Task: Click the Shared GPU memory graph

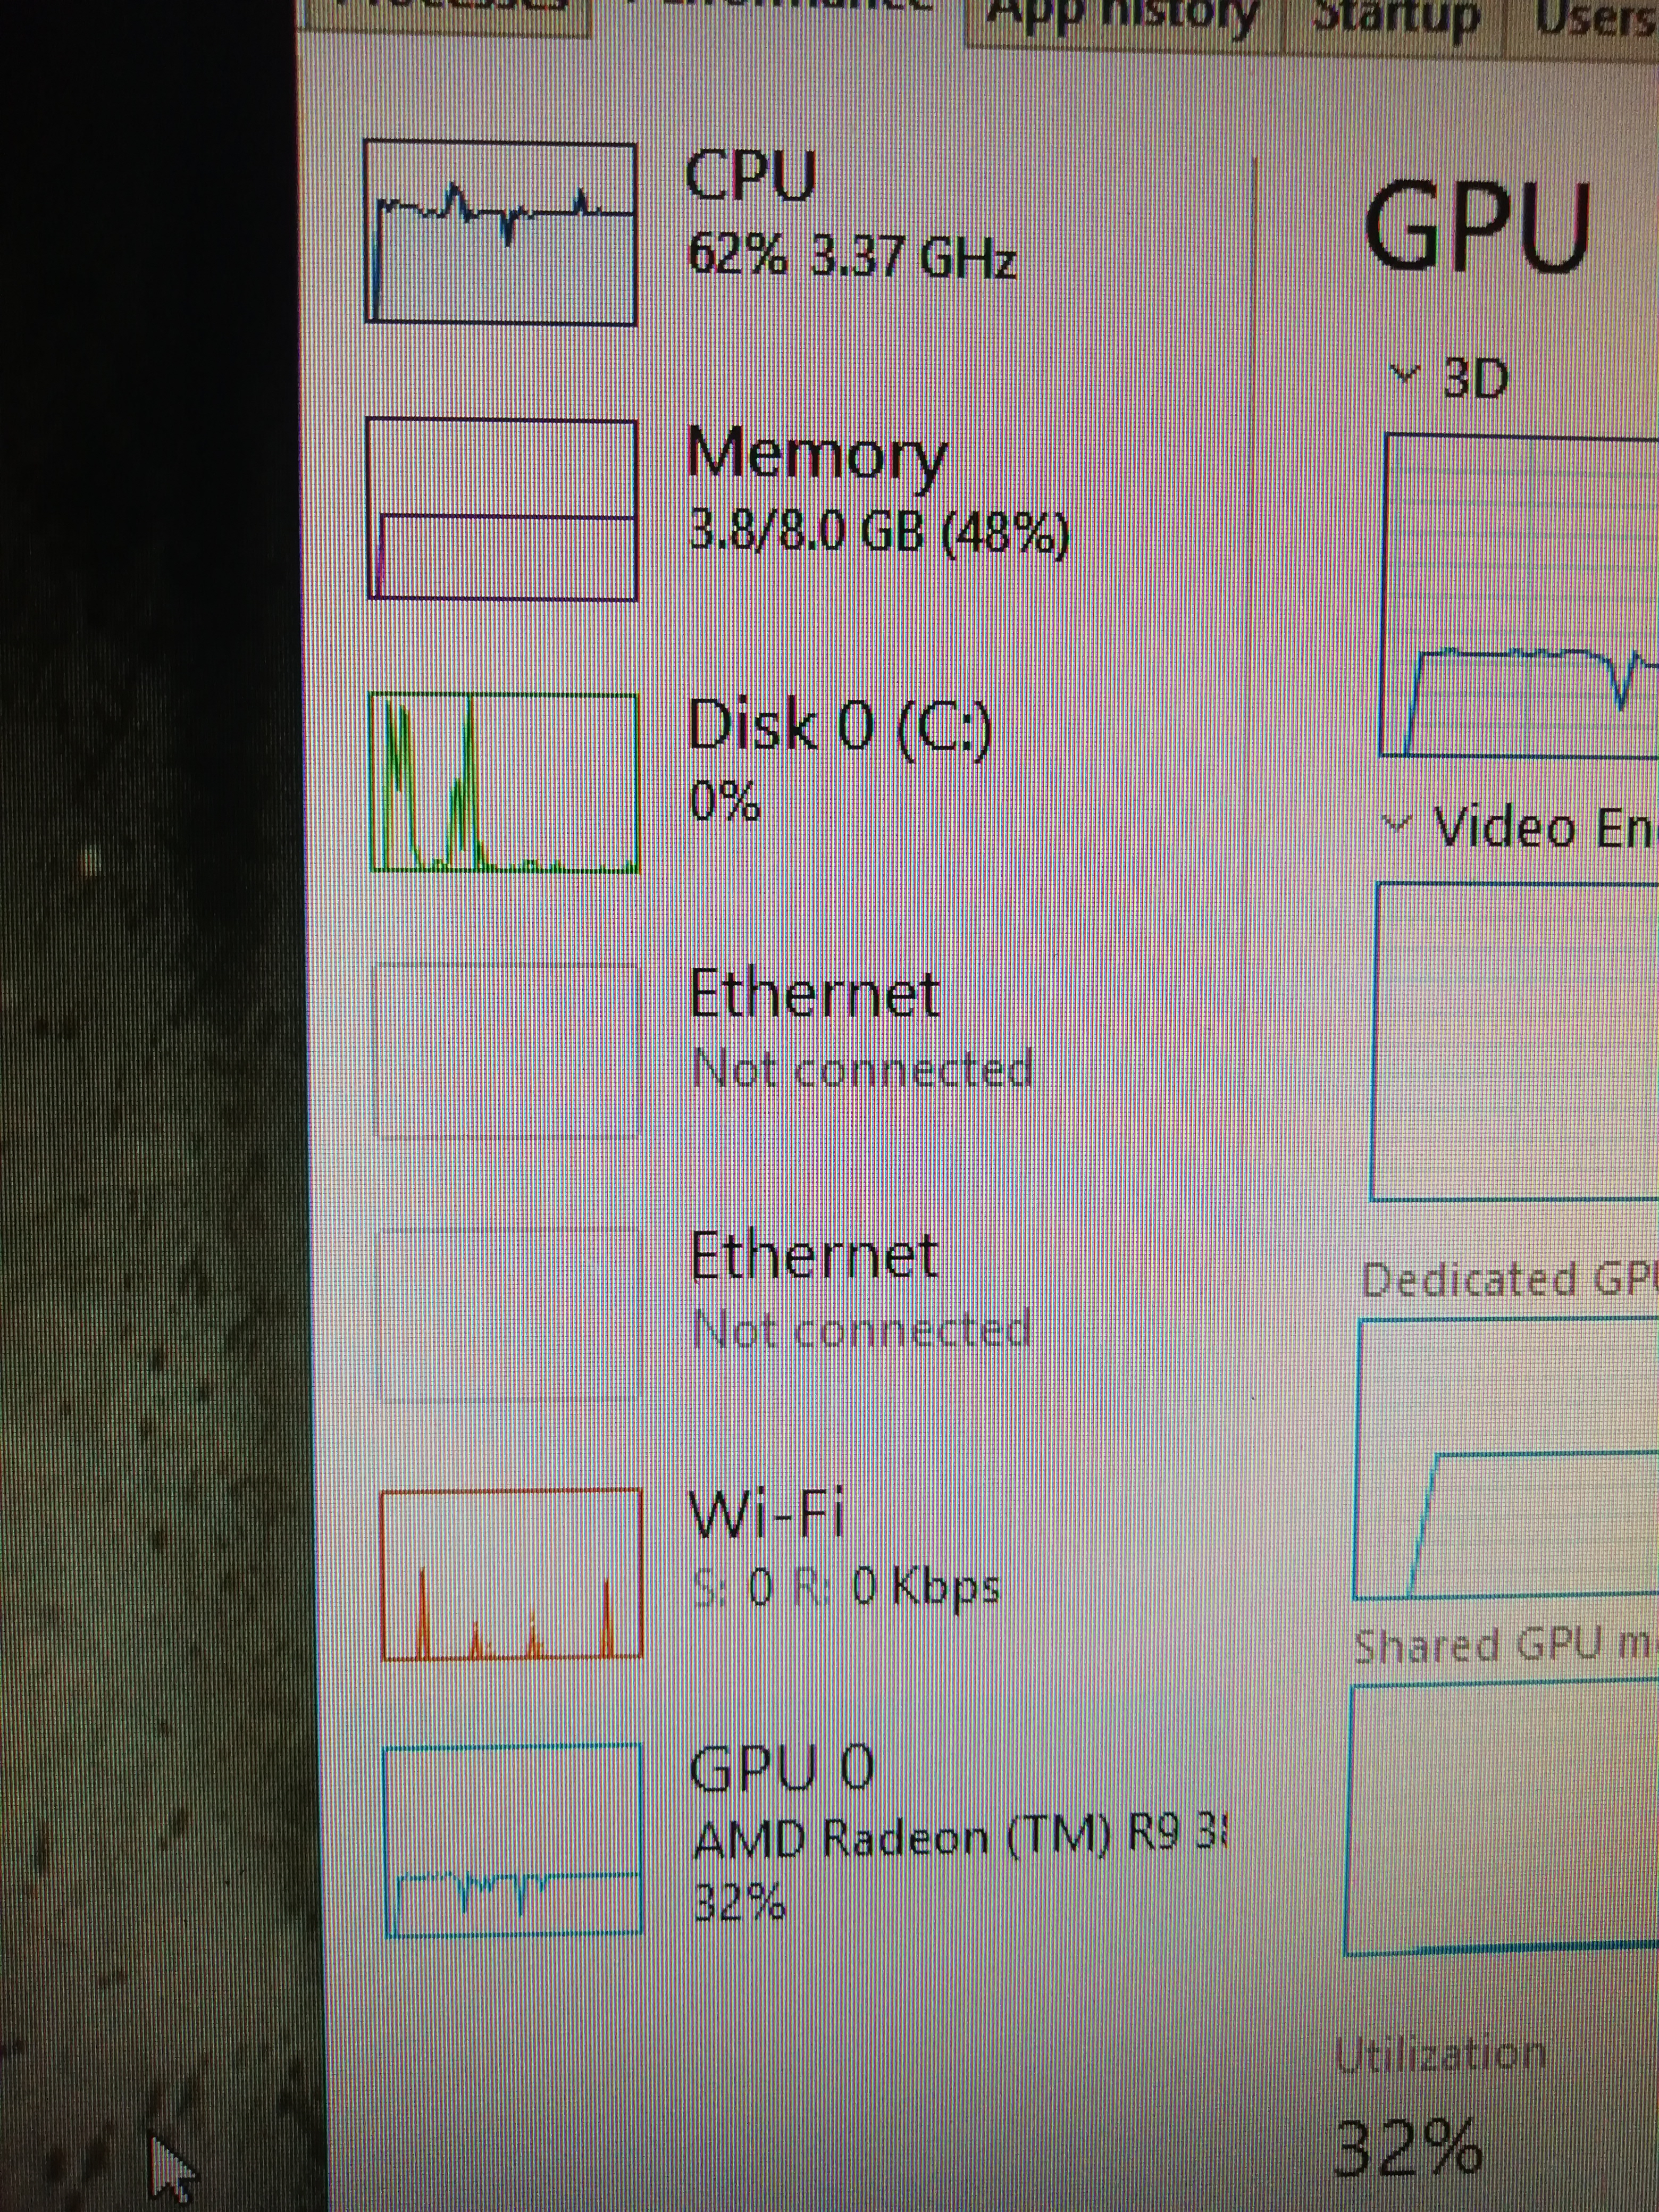Action: pyautogui.click(x=1503, y=1818)
